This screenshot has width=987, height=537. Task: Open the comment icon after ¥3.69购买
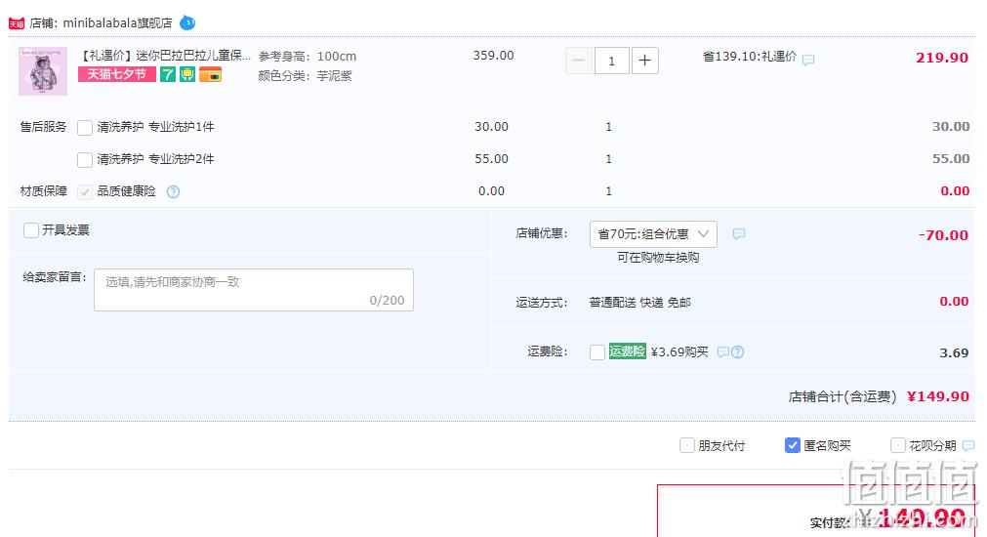click(723, 351)
